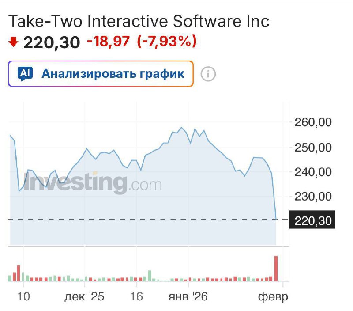The height and width of the screenshot is (311, 353).
Task: Select the black 220,30 current price tag
Action: click(x=312, y=220)
